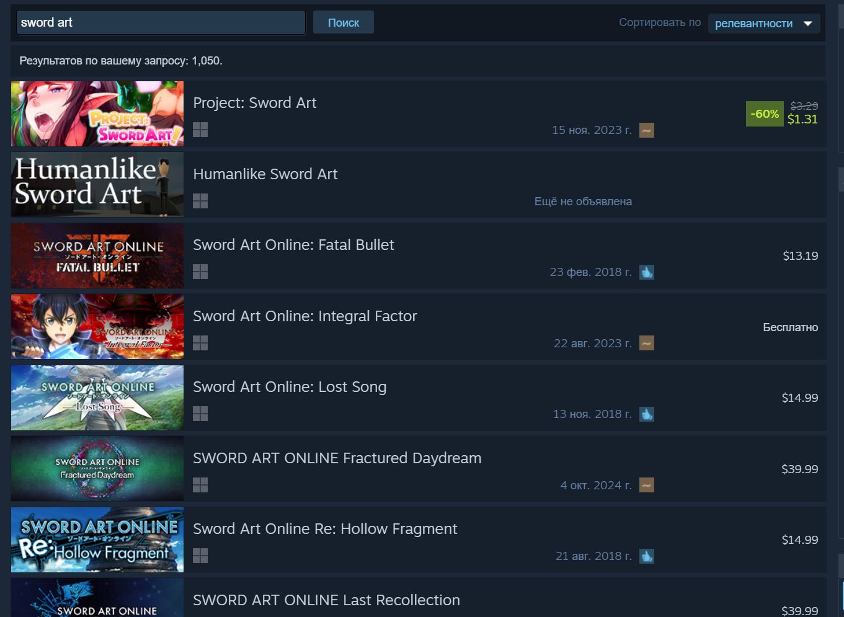Click the thumbs-up review icon for Lost Song

(647, 414)
